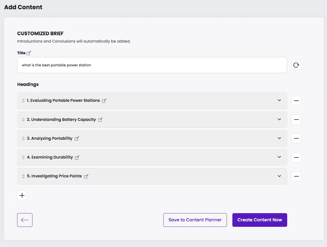
Task: Remove the 'Analyzing Portability' heading
Action: point(296,138)
